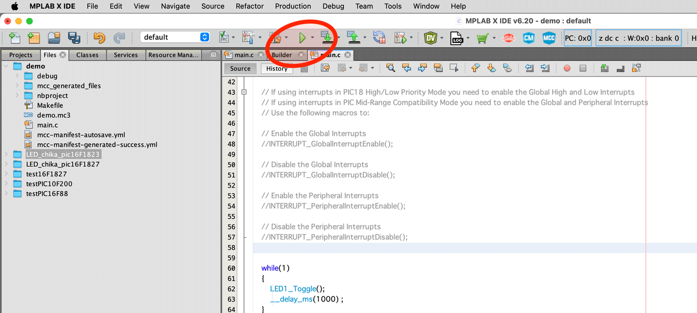Close the Files tab

click(62, 55)
